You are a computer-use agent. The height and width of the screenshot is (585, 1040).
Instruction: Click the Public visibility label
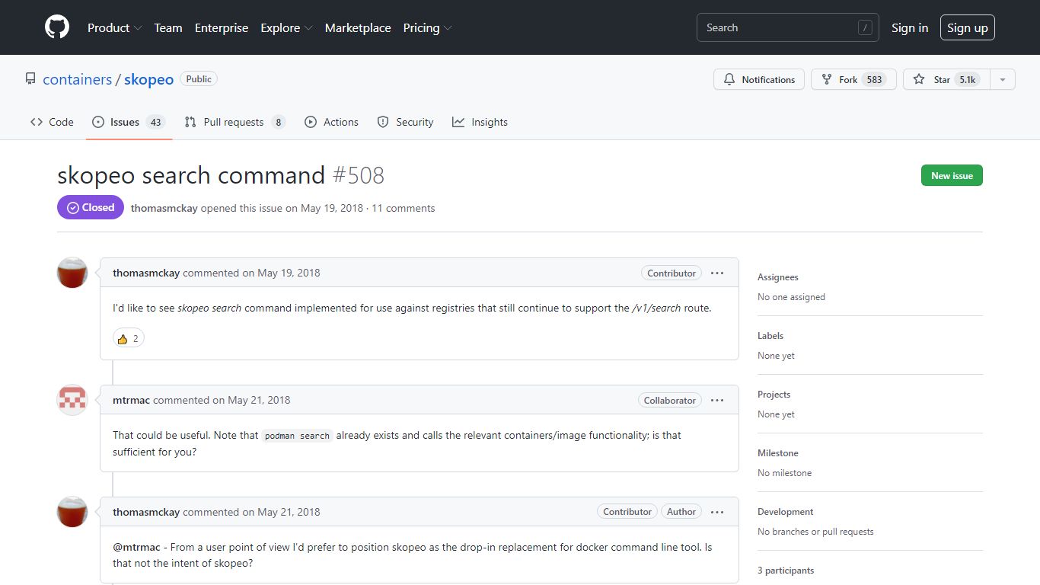tap(199, 79)
